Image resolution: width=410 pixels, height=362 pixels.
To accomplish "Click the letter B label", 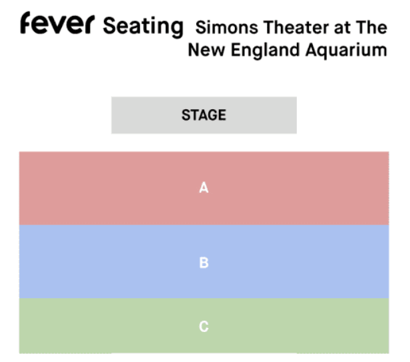I will tap(204, 262).
